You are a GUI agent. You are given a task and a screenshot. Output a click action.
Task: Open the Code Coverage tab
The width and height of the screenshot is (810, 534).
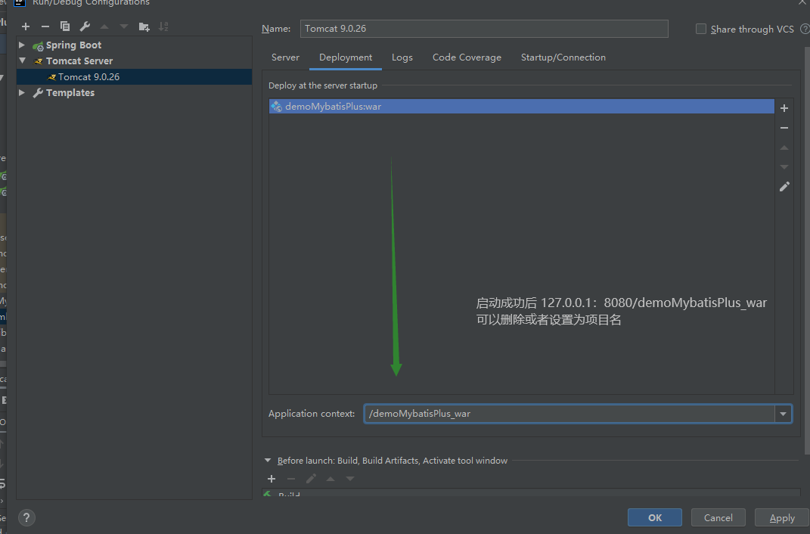pyautogui.click(x=467, y=57)
